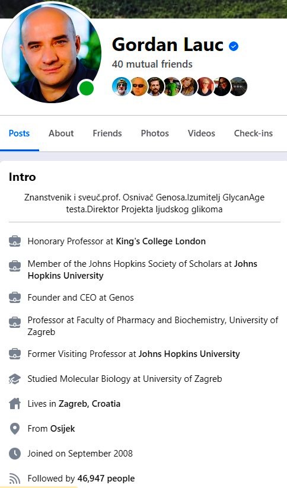Click the followers feed icon beside Followed by

[x=15, y=479]
